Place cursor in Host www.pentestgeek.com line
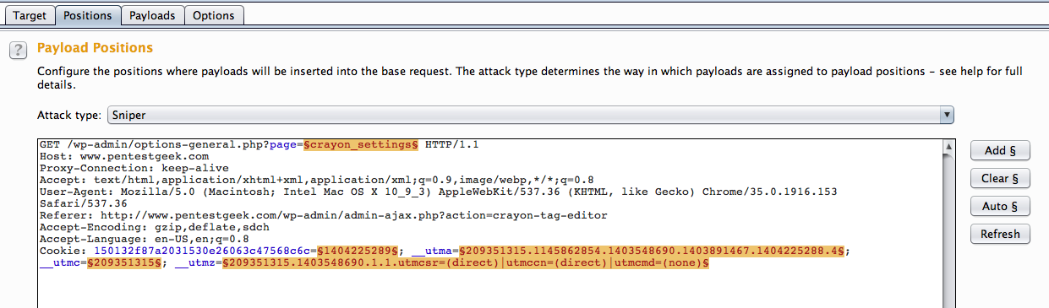The image size is (1049, 308). point(123,156)
